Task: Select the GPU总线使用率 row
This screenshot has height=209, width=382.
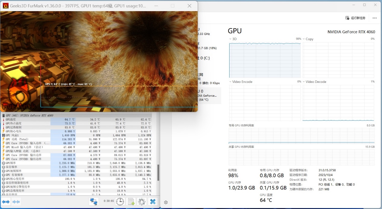Action: 76,190
